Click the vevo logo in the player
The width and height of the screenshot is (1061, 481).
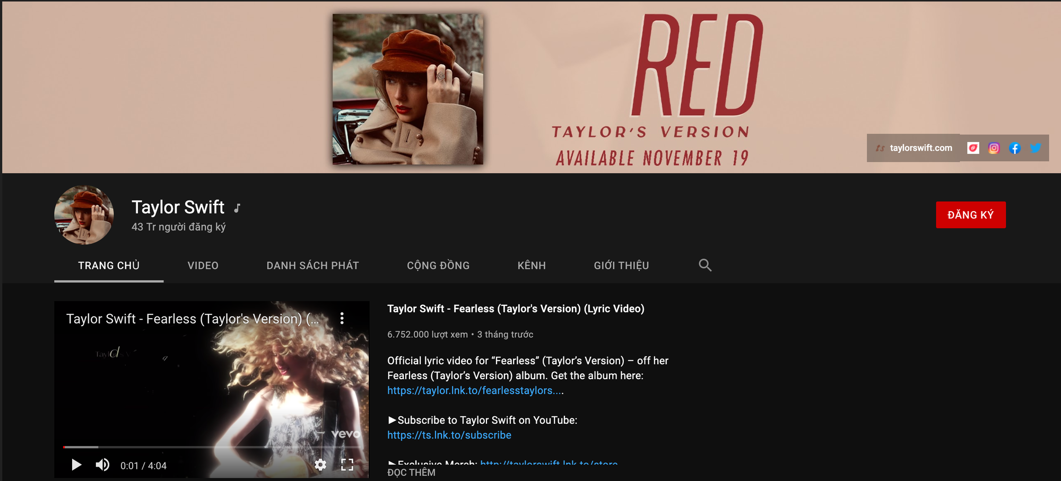pos(345,434)
